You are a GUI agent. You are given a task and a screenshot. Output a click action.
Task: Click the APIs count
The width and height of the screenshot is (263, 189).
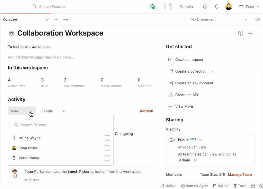click(44, 83)
